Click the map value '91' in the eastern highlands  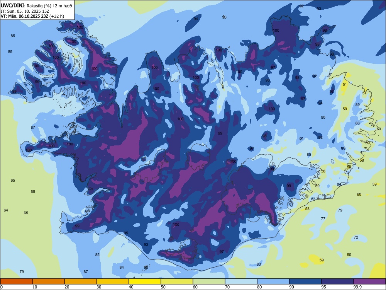[301, 138]
